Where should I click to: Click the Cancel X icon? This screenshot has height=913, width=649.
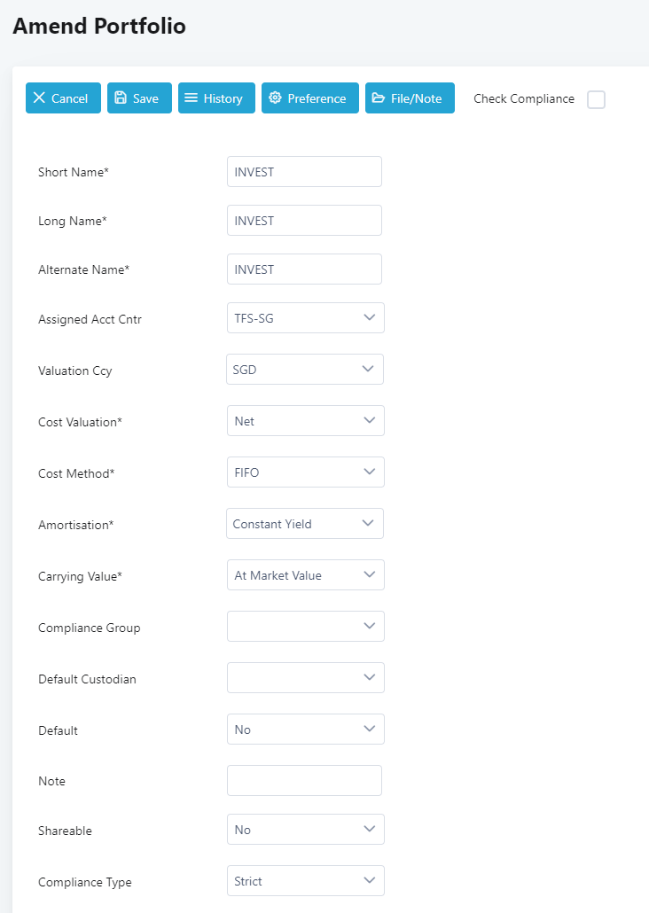pyautogui.click(x=39, y=98)
